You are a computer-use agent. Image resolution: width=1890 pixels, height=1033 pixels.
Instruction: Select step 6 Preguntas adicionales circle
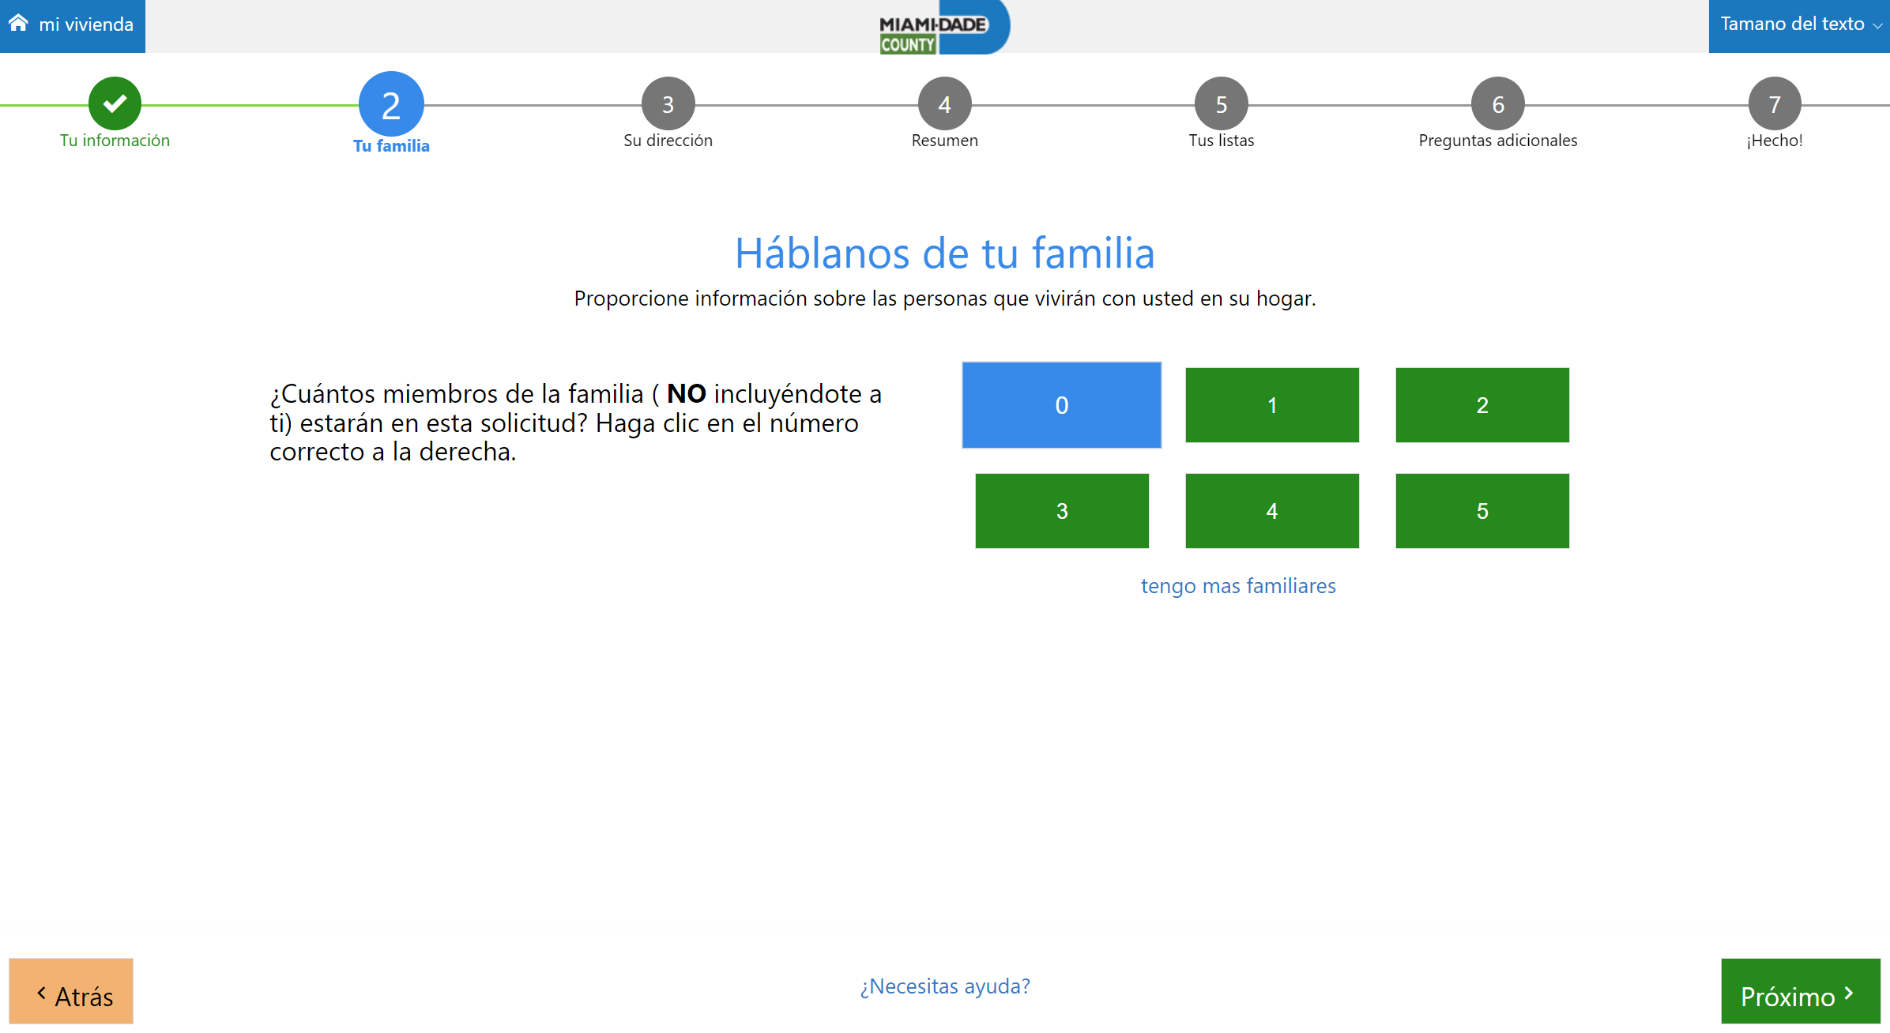point(1497,103)
